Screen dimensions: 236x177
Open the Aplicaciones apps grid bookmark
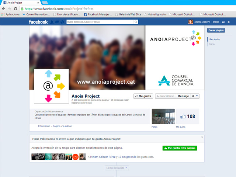pos(11,14)
